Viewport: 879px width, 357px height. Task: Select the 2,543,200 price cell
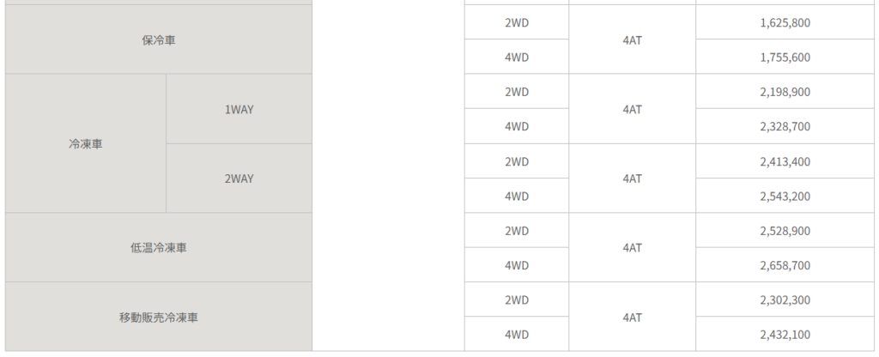pos(785,197)
